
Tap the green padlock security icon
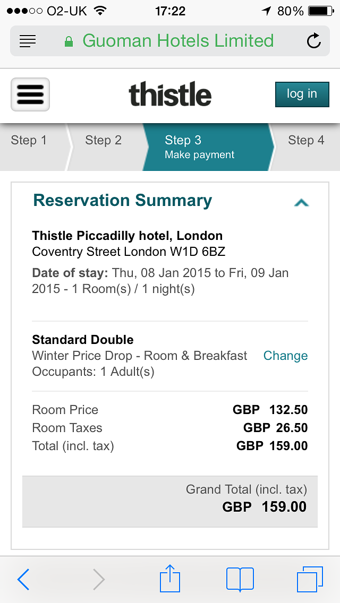click(69, 41)
